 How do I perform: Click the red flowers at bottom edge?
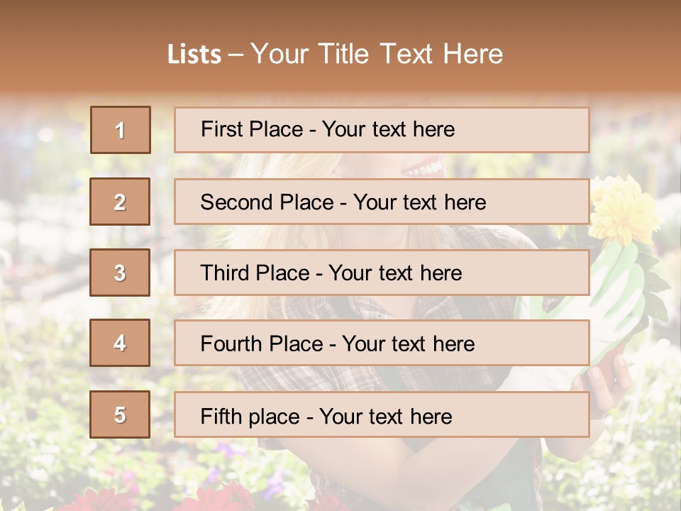(x=217, y=498)
